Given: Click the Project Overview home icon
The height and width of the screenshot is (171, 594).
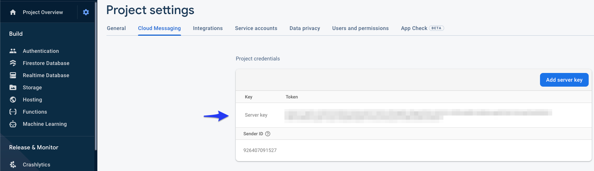Looking at the screenshot, I should pyautogui.click(x=13, y=12).
